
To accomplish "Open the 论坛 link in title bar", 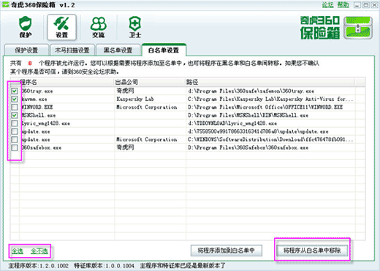I will (x=327, y=4).
